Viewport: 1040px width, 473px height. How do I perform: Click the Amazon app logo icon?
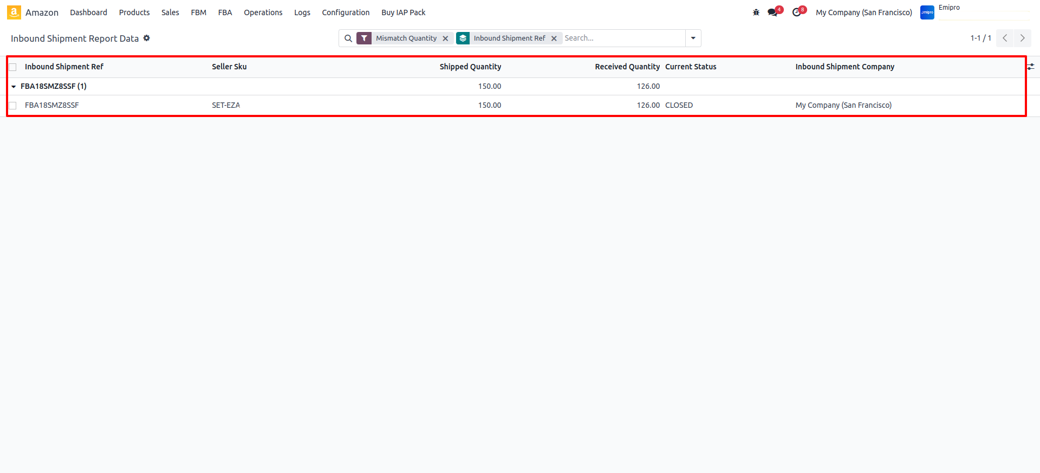(x=14, y=12)
